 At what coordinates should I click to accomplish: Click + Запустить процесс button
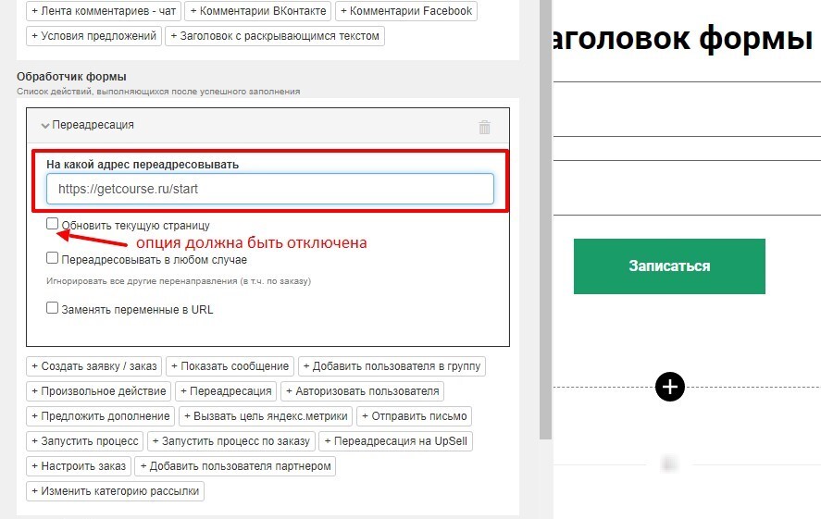(x=85, y=441)
